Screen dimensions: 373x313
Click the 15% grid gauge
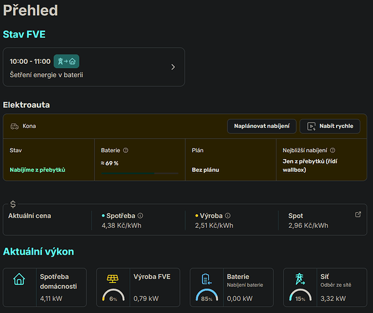coord(300,295)
